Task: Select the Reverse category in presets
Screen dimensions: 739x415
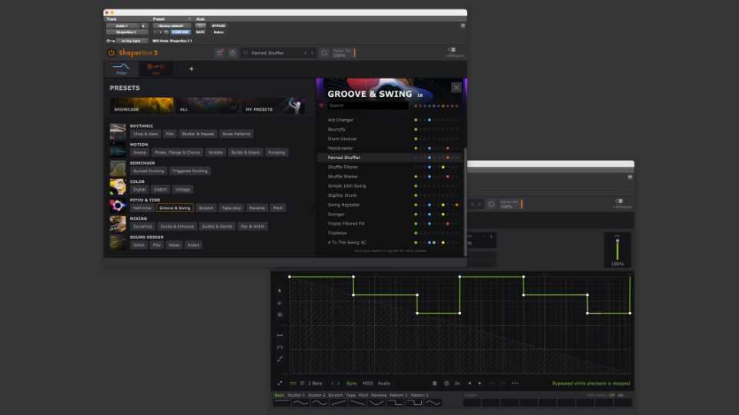Action: pyautogui.click(x=257, y=208)
